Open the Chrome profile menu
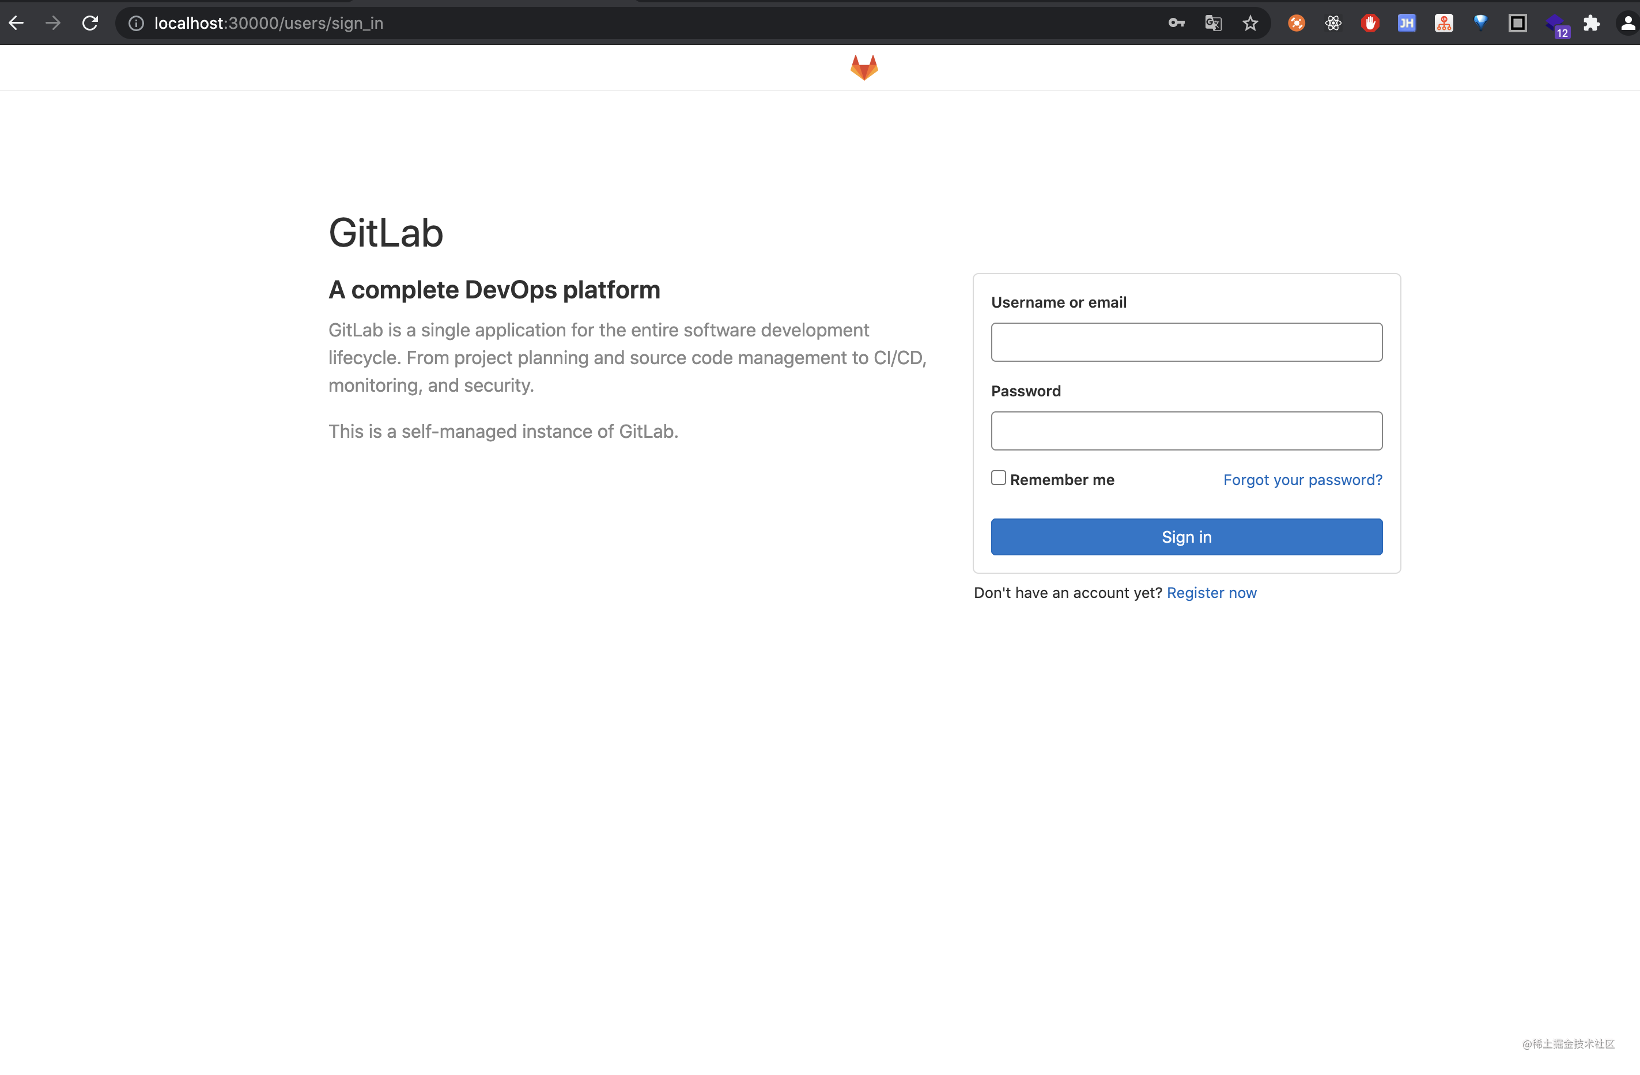This screenshot has width=1640, height=1075. click(1628, 22)
